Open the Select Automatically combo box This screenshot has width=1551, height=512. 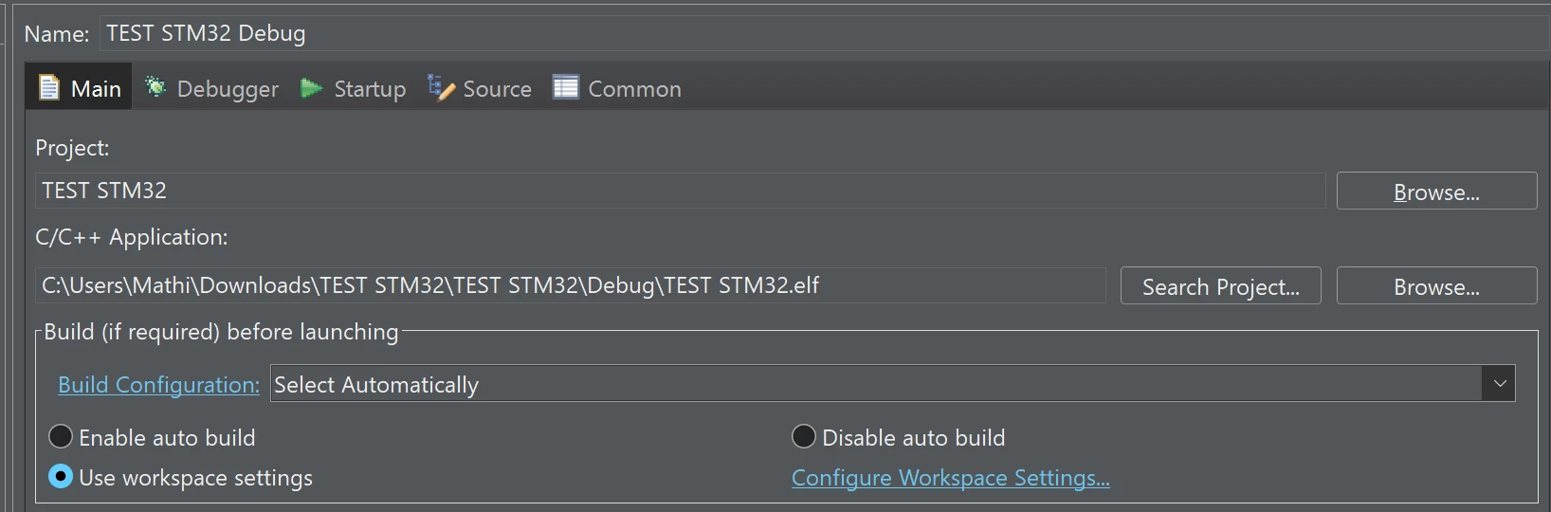click(892, 383)
